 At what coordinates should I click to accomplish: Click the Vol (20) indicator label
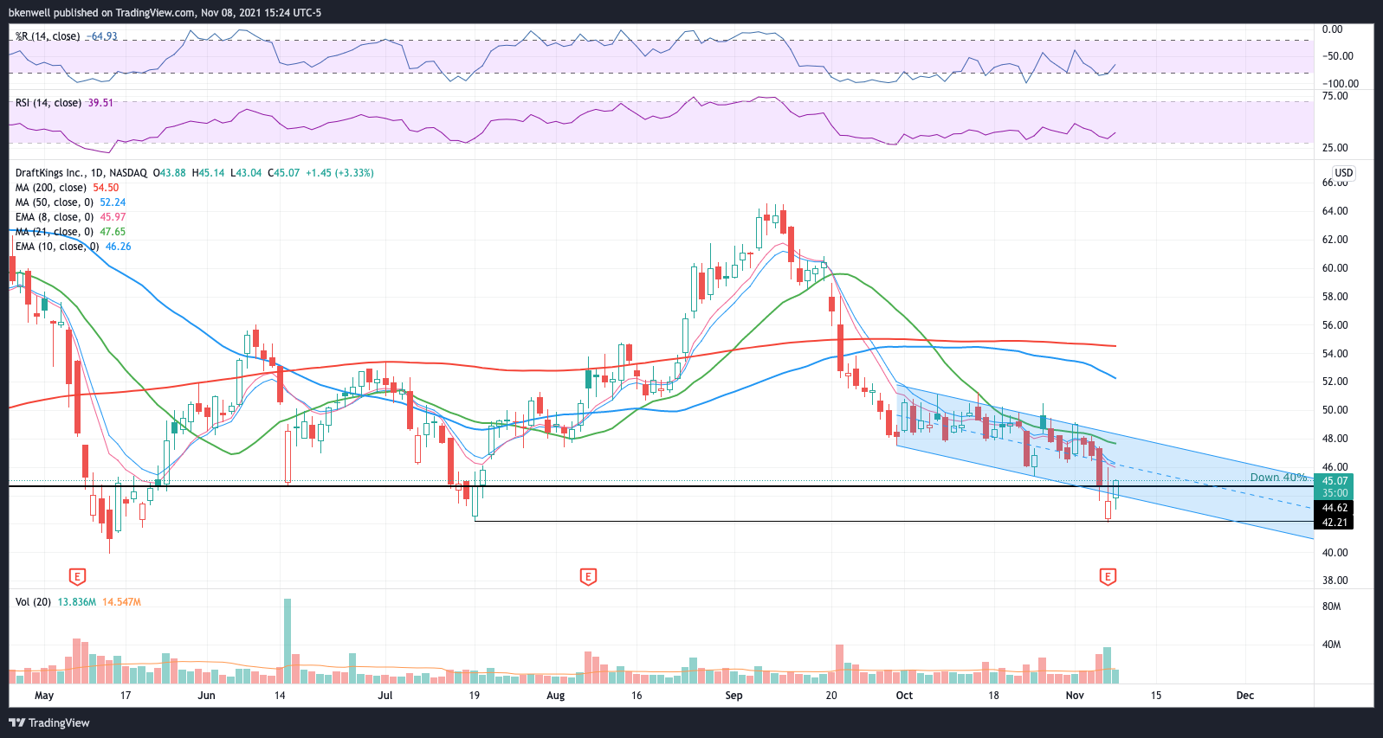tap(33, 602)
